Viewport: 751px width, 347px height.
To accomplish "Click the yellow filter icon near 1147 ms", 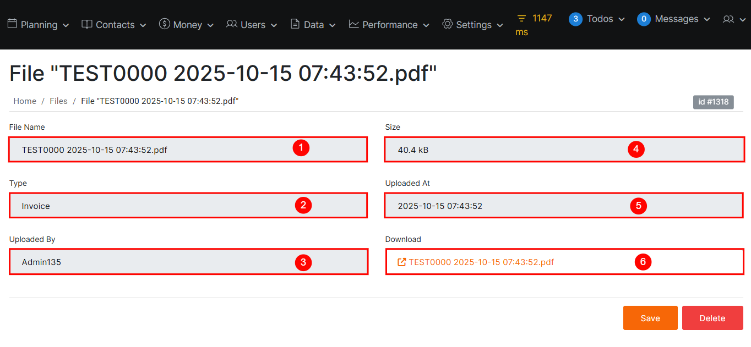I will coord(521,19).
